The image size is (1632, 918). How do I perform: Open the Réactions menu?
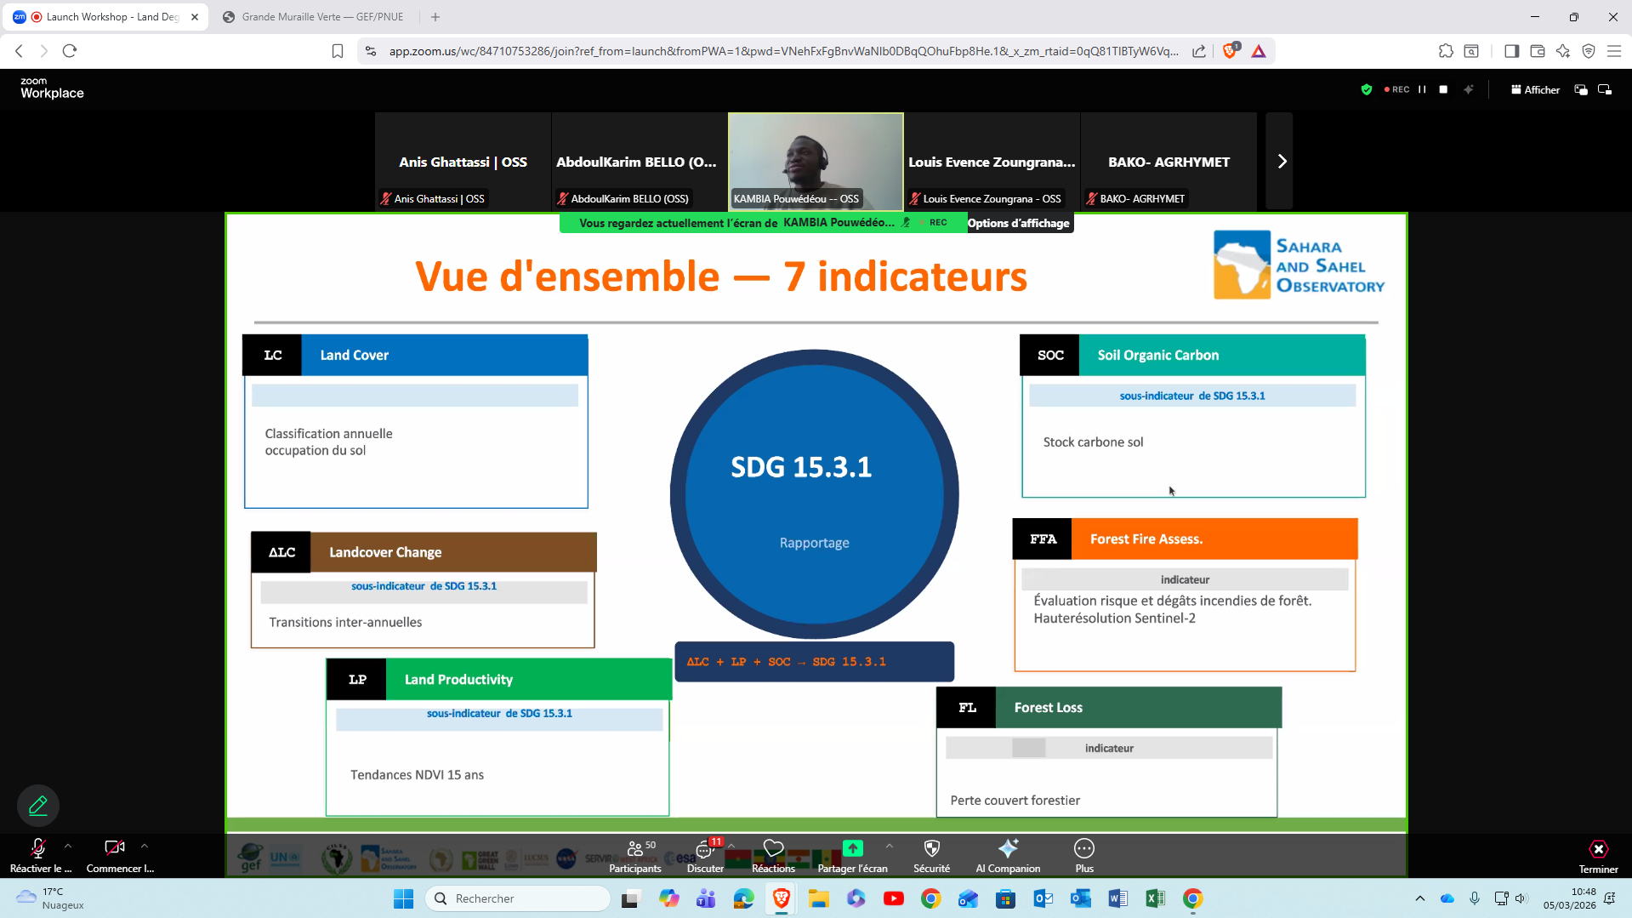click(773, 855)
